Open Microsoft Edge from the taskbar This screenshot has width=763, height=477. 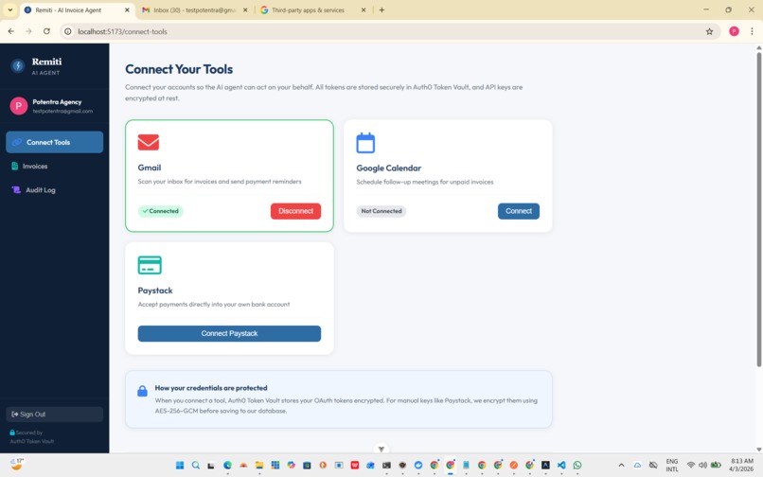point(228,466)
